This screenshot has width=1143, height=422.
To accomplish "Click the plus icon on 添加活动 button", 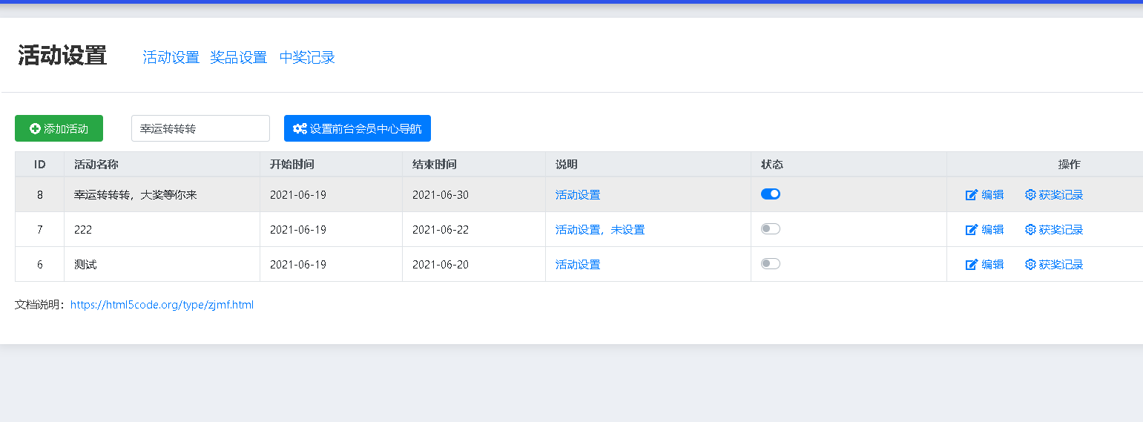I will [35, 128].
